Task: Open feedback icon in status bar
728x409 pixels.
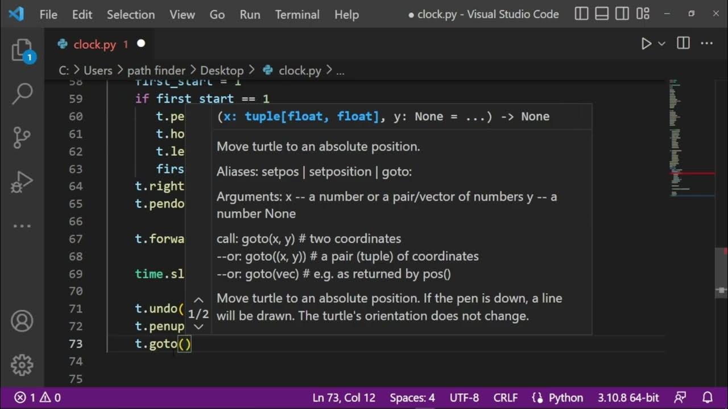Action: click(680, 398)
